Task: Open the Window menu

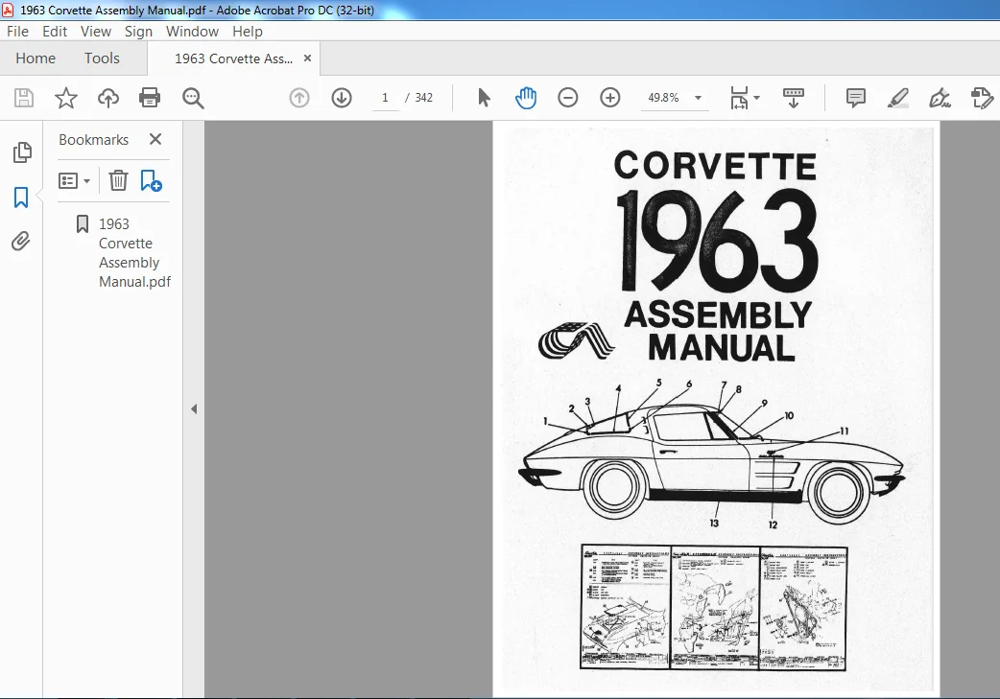Action: pos(192,32)
